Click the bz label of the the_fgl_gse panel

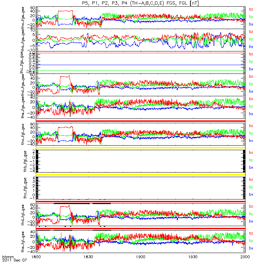pos(251,233)
